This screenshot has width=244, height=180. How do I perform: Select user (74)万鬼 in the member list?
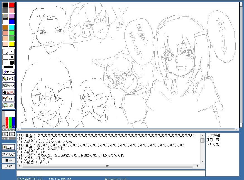point(213,144)
